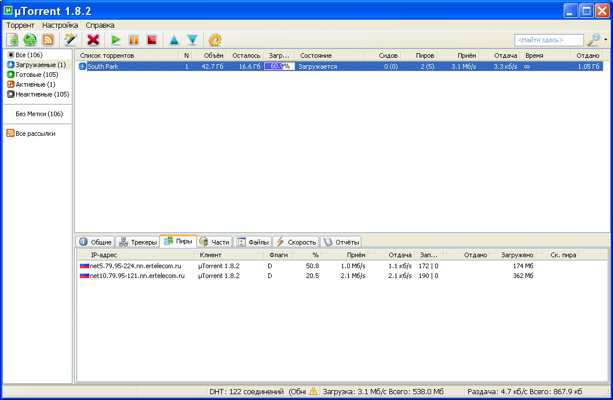The height and width of the screenshot is (400, 613).
Task: Click the South Park download status icon
Action: click(82, 66)
